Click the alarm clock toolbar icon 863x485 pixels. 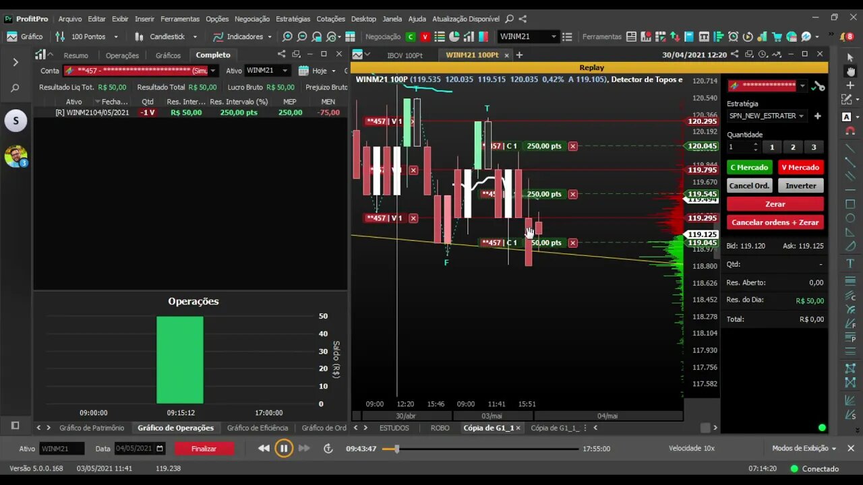732,36
